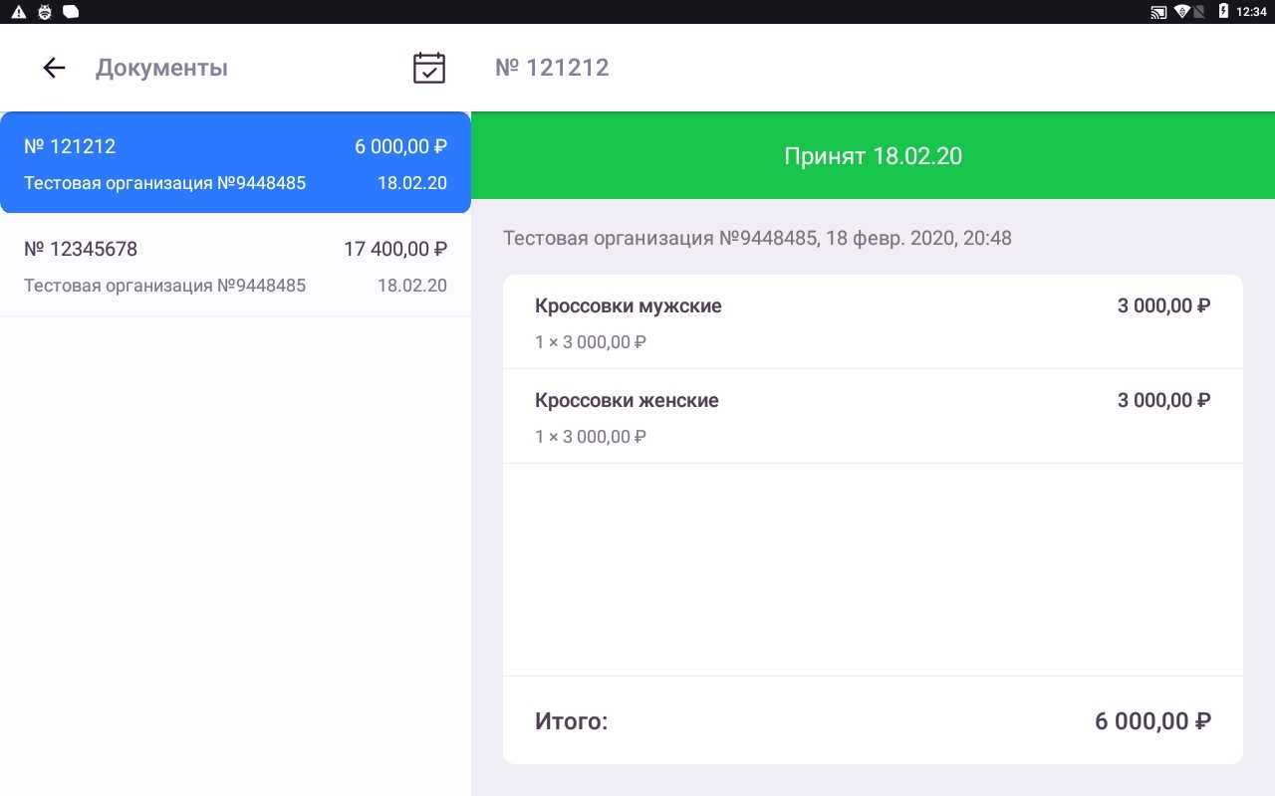Open the calendar date filter icon

click(x=428, y=68)
